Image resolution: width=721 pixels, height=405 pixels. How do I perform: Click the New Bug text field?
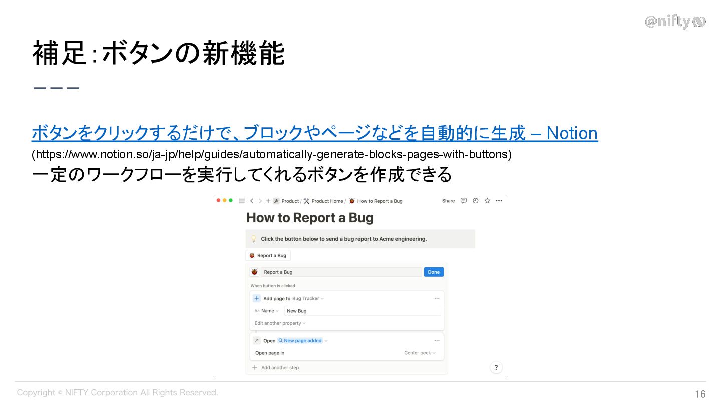click(x=363, y=311)
